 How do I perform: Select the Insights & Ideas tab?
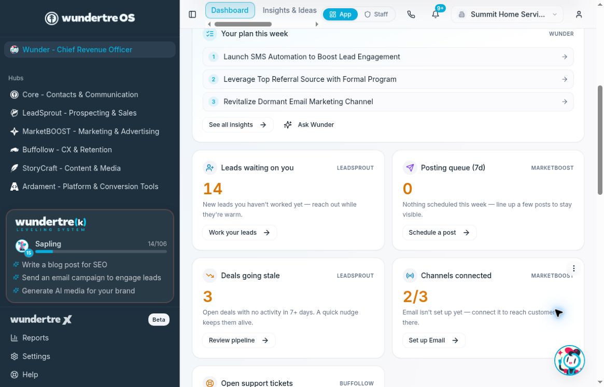point(289,10)
